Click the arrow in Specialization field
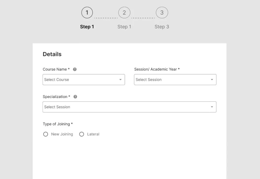Image resolution: width=260 pixels, height=179 pixels. [212, 107]
